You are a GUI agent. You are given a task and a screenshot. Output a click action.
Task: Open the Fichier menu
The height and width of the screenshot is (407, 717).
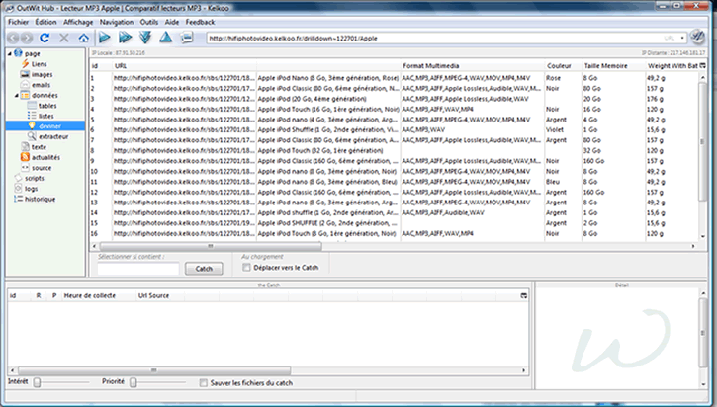(18, 22)
